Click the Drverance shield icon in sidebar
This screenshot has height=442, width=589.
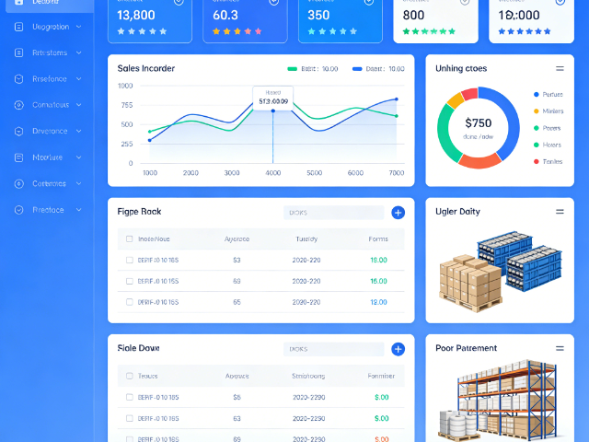point(19,131)
